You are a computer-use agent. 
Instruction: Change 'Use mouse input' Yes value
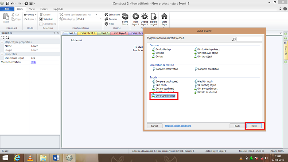45,58
